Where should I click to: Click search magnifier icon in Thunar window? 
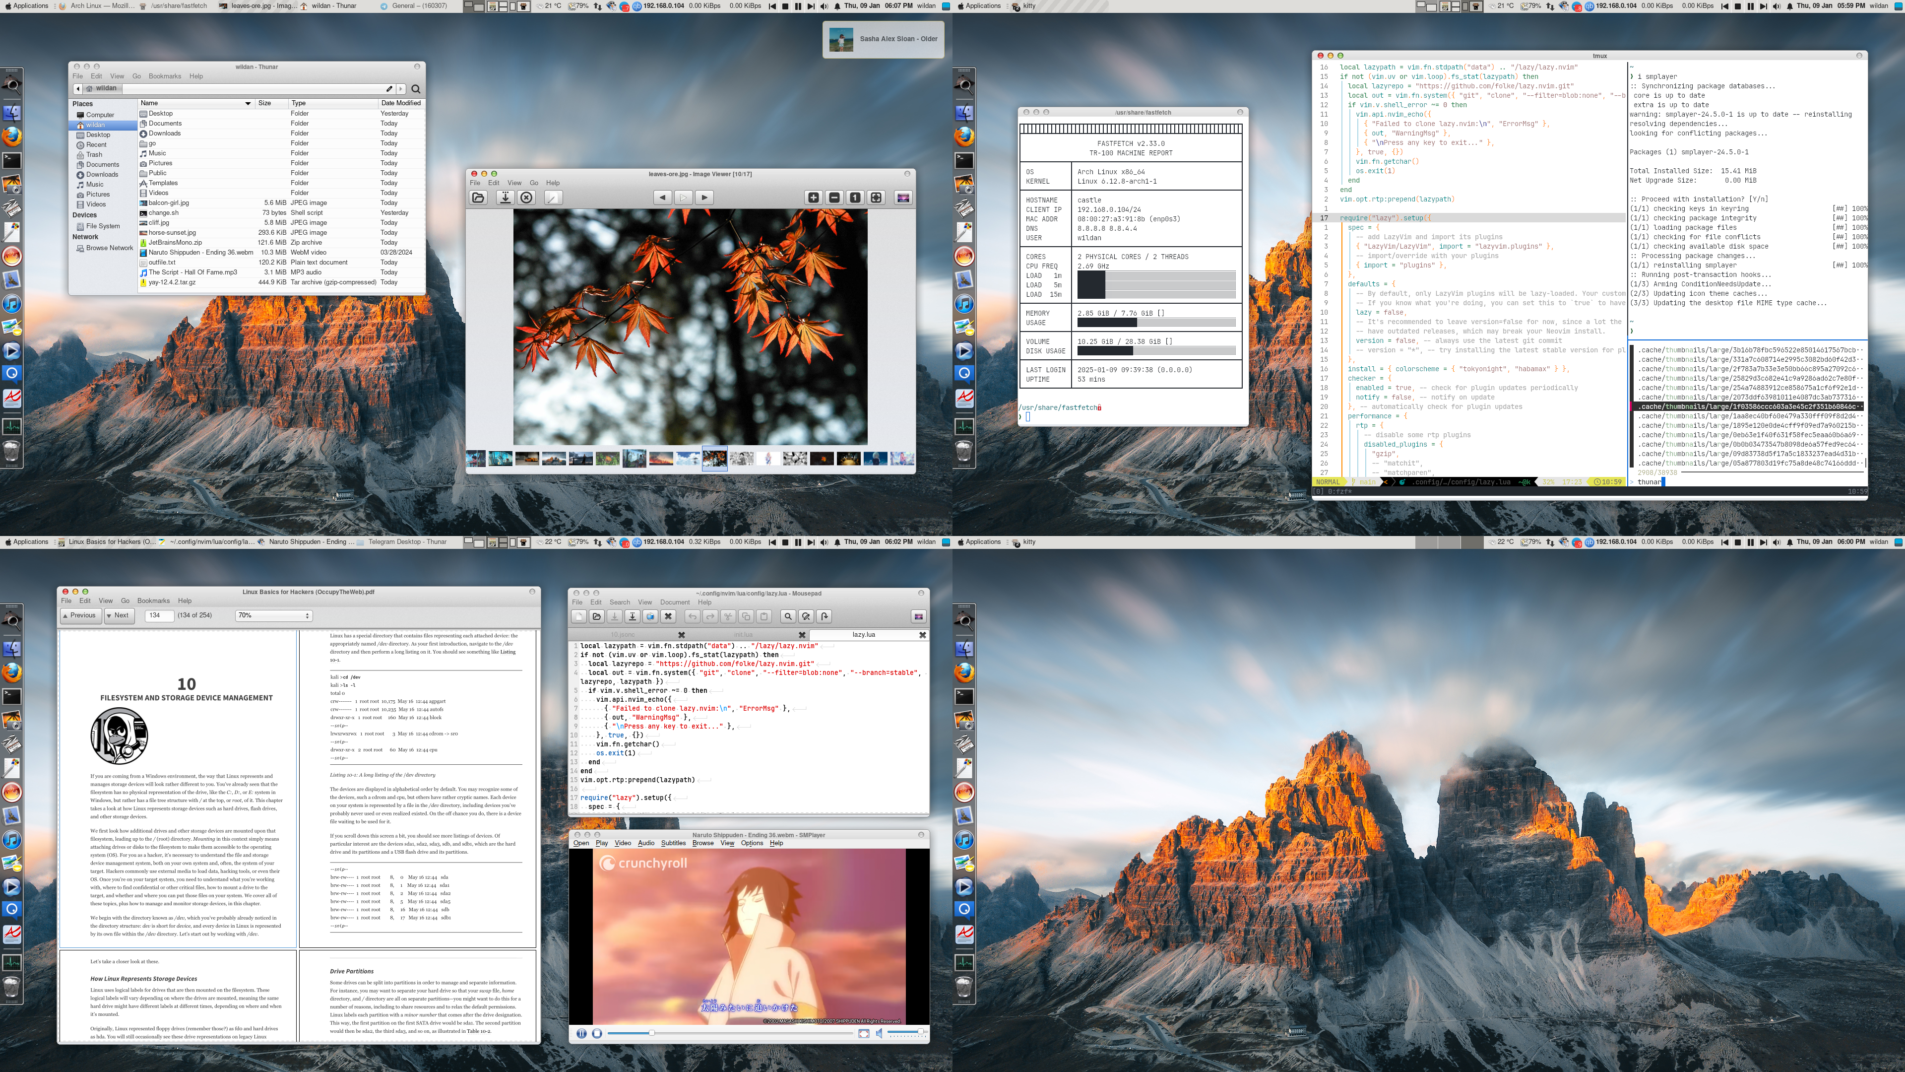tap(416, 89)
